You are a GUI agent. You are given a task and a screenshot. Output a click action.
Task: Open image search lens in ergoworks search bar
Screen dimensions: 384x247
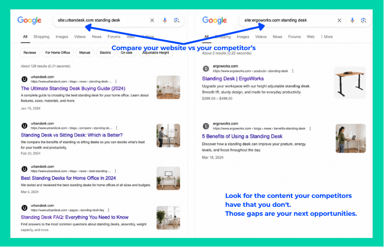(364, 20)
